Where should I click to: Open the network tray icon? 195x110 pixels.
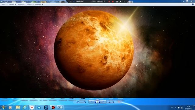click(182, 108)
